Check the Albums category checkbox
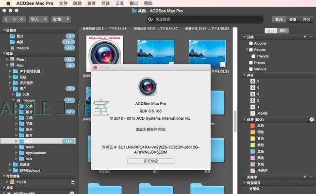Screen dimensions: 316x194 251,43
